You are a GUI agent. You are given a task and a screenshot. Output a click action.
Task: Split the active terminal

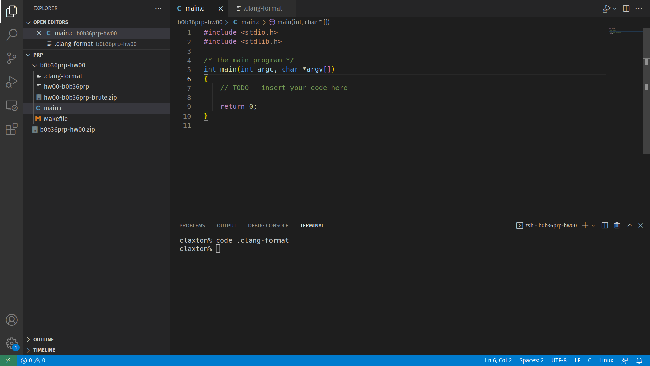605,225
